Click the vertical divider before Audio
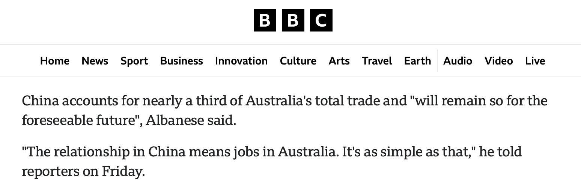581x189 pixels. coord(438,60)
